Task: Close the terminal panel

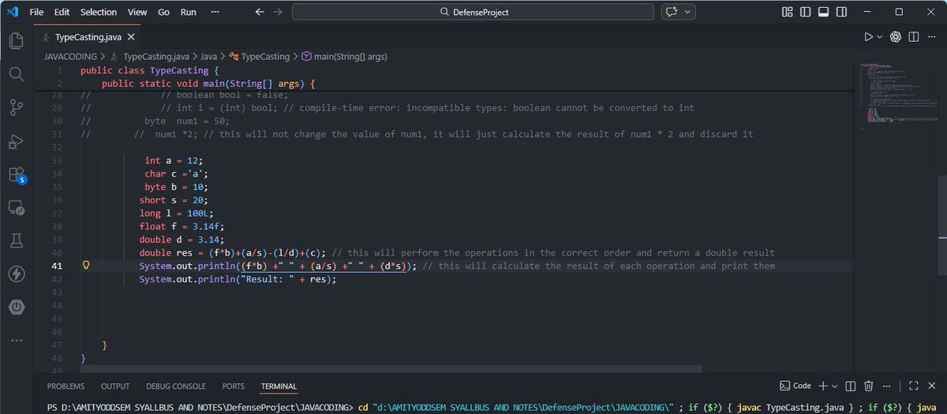Action: pos(933,386)
